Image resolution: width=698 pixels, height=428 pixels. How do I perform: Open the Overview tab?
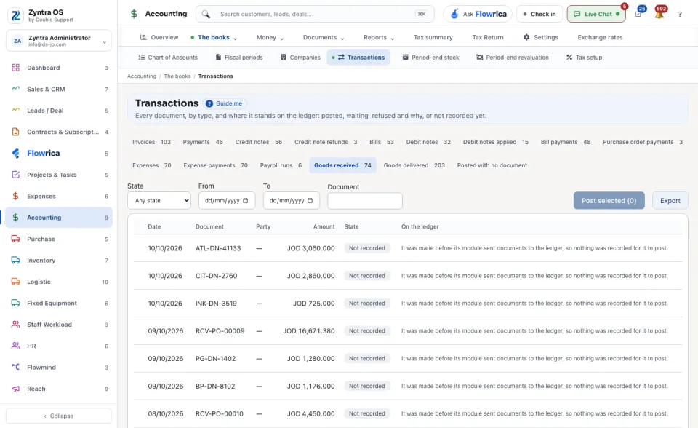[159, 37]
